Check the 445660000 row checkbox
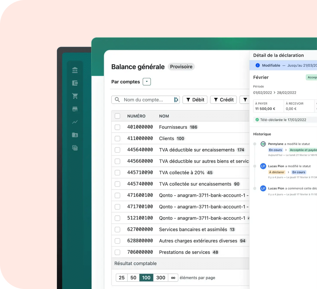The image size is (317, 289). (118, 161)
